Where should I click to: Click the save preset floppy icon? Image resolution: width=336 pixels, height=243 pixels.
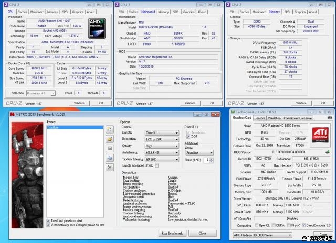[110, 148]
